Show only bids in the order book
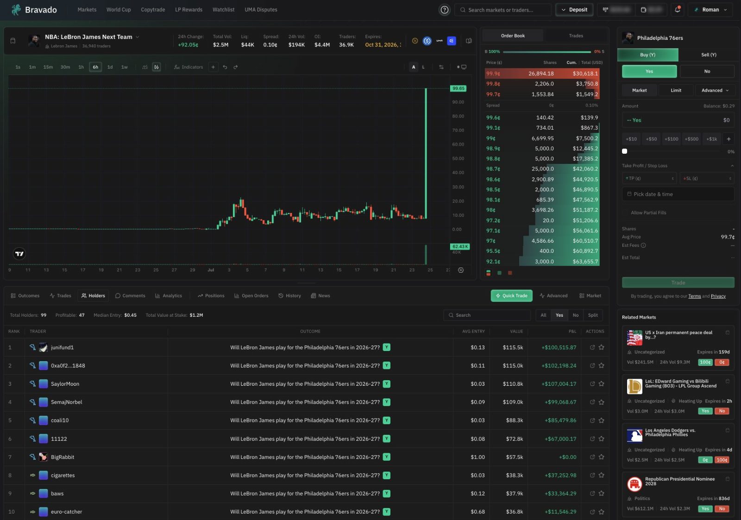This screenshot has height=520, width=741. tap(499, 273)
